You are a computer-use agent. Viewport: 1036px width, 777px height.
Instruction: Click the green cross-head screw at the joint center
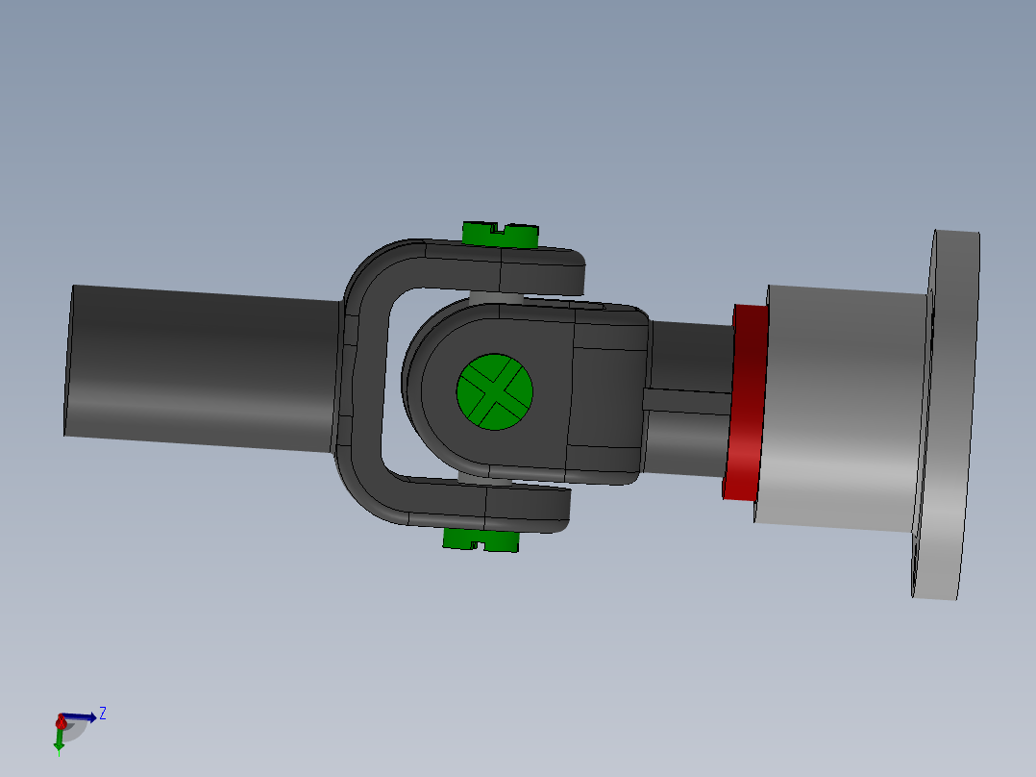click(495, 391)
